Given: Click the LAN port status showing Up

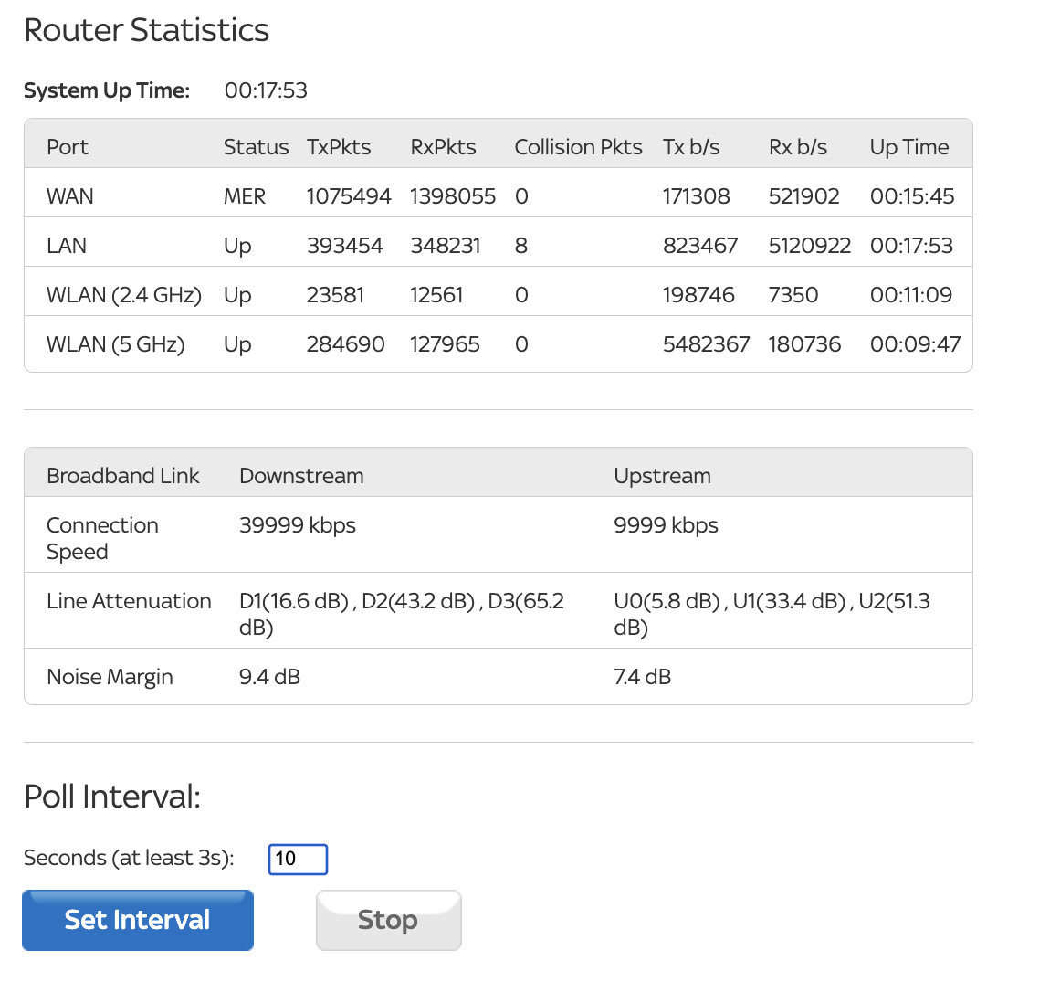Looking at the screenshot, I should [236, 245].
